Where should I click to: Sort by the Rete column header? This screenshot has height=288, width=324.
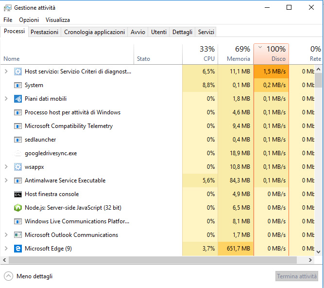tap(306, 54)
